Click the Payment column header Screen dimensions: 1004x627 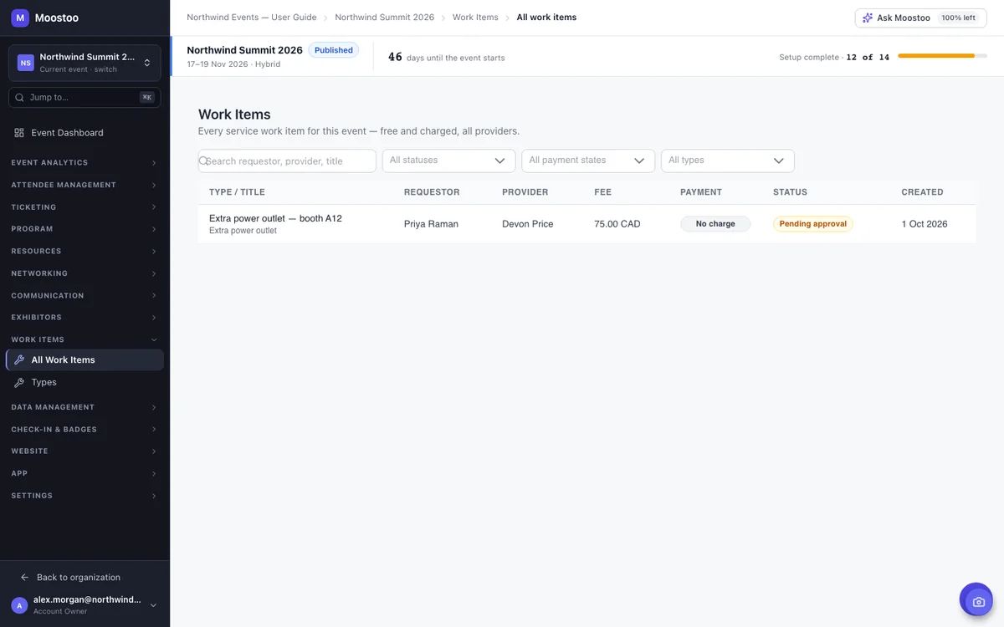coord(701,192)
